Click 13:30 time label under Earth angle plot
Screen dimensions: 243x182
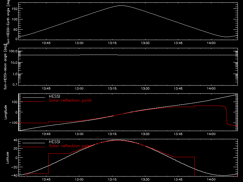145,43
